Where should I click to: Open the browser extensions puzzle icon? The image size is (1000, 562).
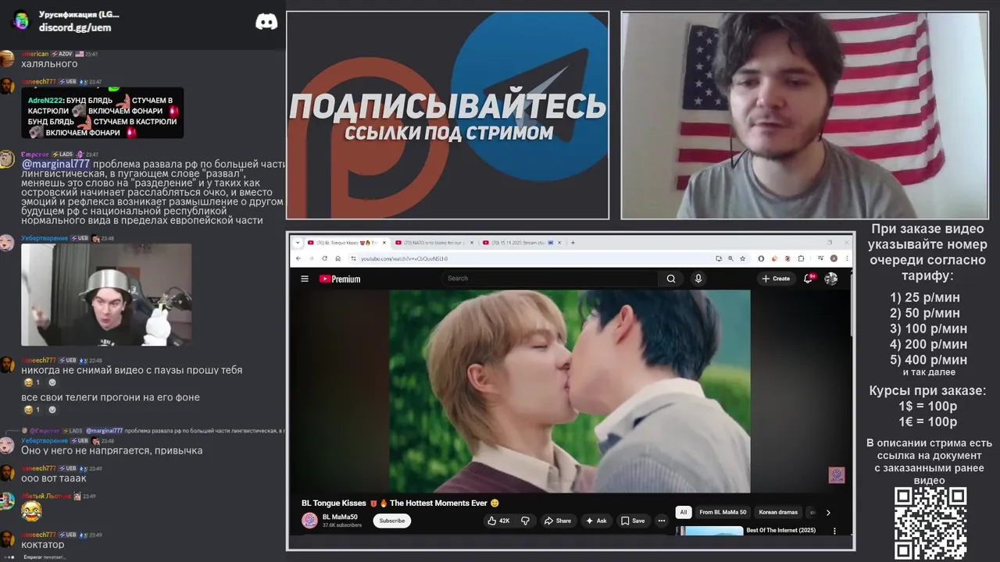(x=801, y=258)
